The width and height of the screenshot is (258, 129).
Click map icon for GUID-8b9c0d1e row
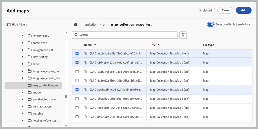86,117
